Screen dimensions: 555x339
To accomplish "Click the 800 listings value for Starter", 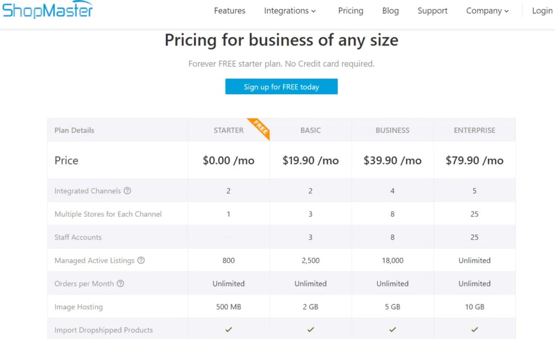I will coord(228,260).
